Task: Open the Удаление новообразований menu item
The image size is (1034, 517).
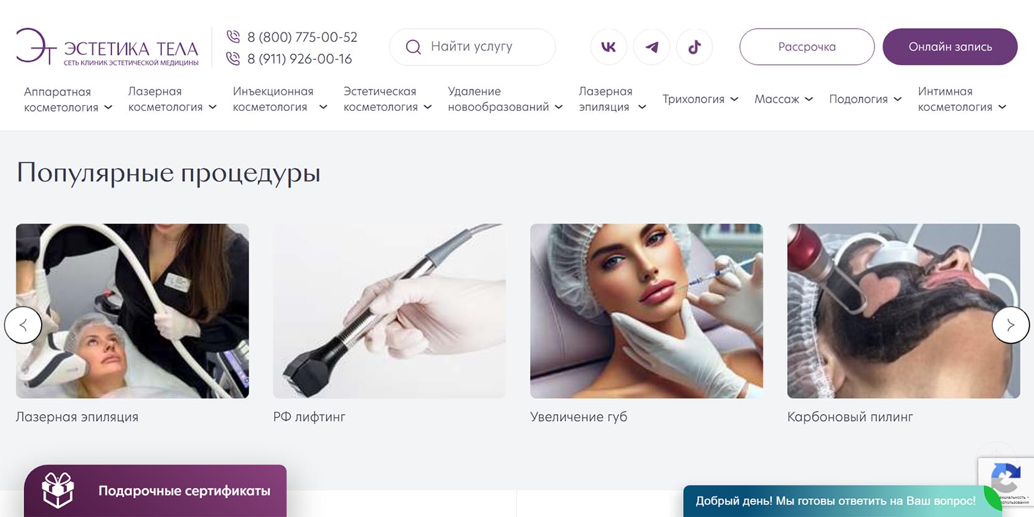Action: (x=505, y=100)
